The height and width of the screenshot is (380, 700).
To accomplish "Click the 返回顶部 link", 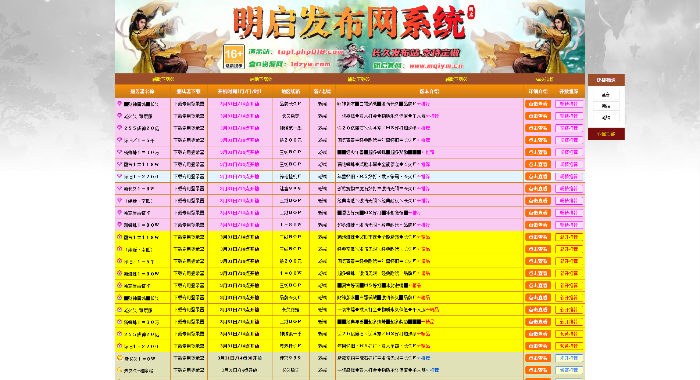I will [x=606, y=134].
